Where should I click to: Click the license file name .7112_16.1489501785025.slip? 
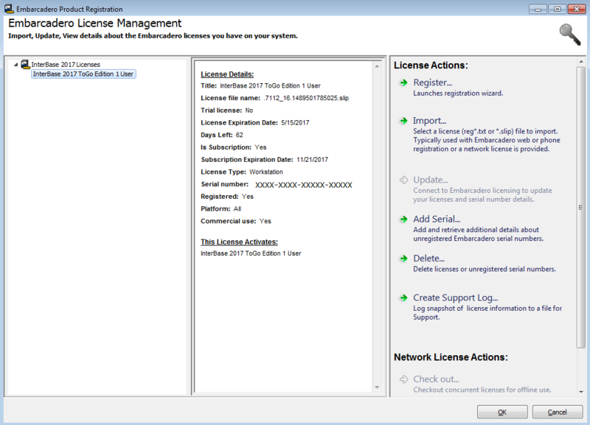click(x=306, y=98)
